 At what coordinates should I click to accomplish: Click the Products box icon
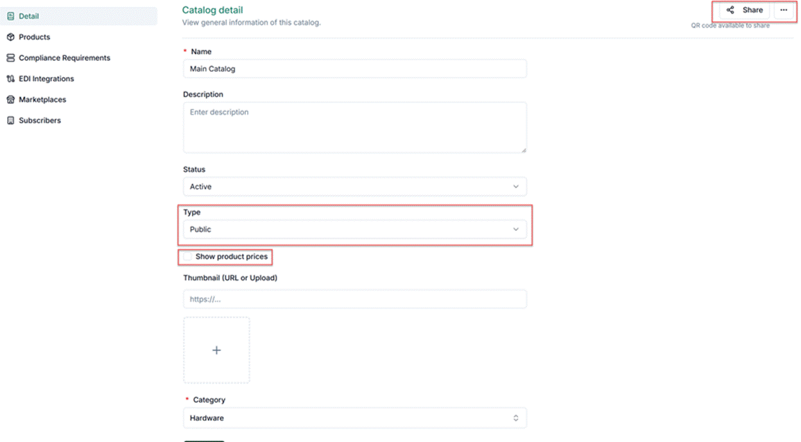point(10,37)
